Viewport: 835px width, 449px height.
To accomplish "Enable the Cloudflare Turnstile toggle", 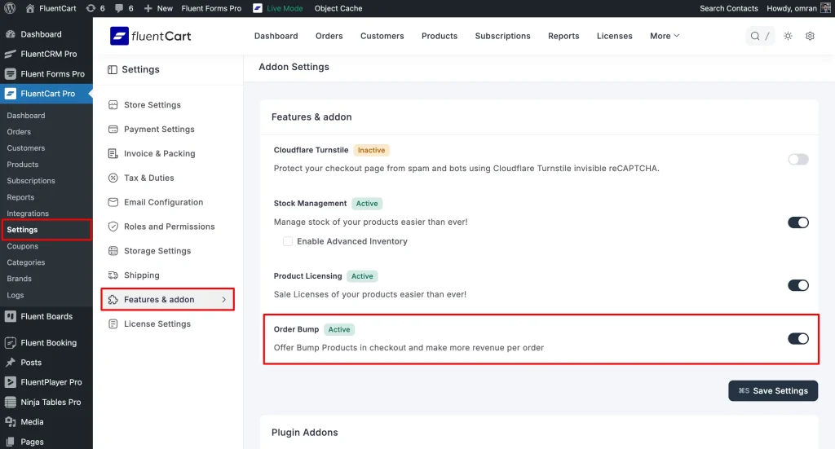I will [x=797, y=159].
